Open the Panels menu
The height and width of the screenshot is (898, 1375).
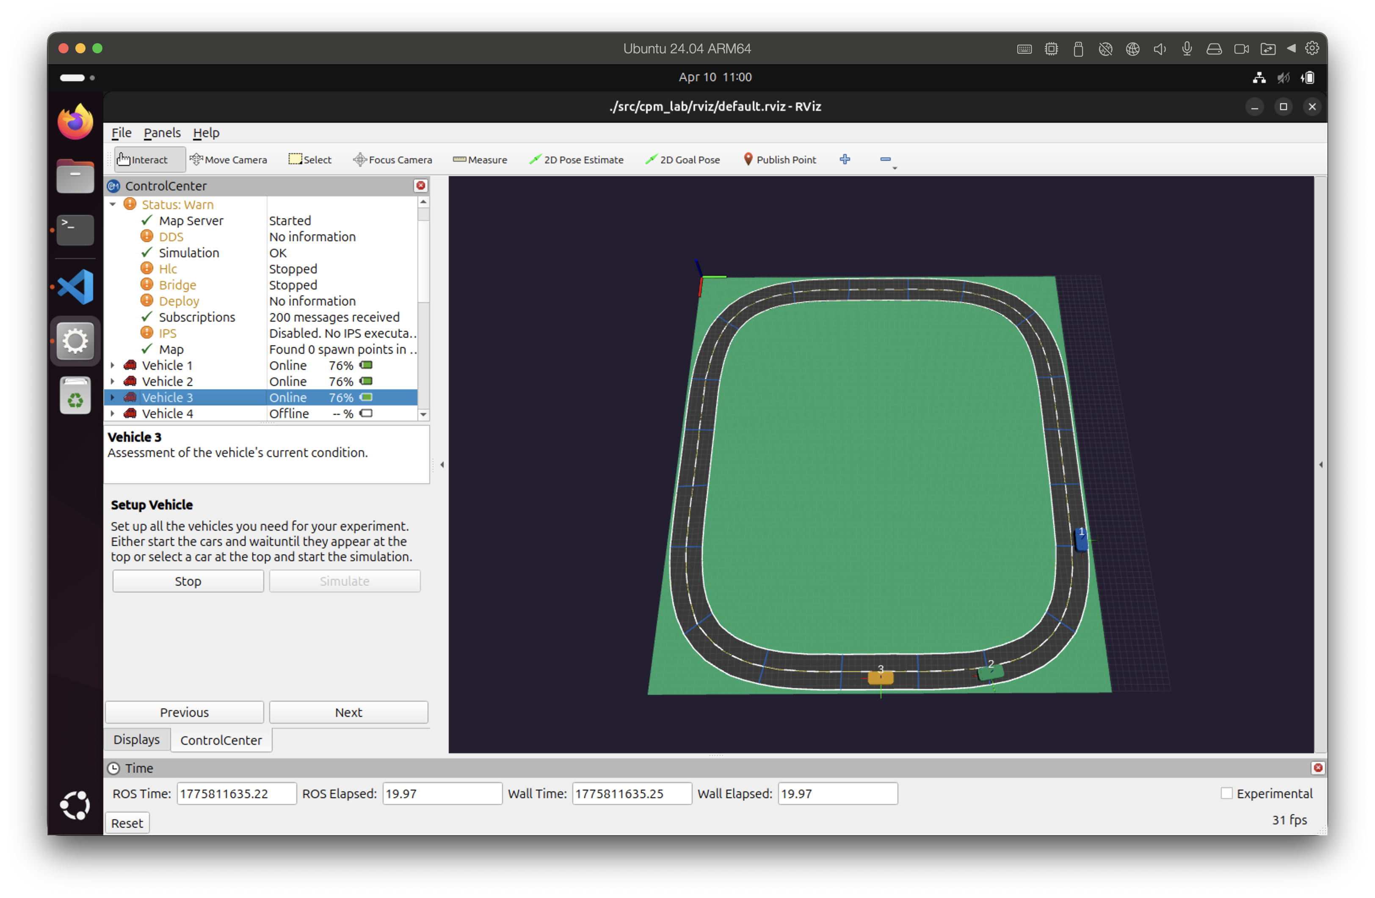pyautogui.click(x=162, y=132)
